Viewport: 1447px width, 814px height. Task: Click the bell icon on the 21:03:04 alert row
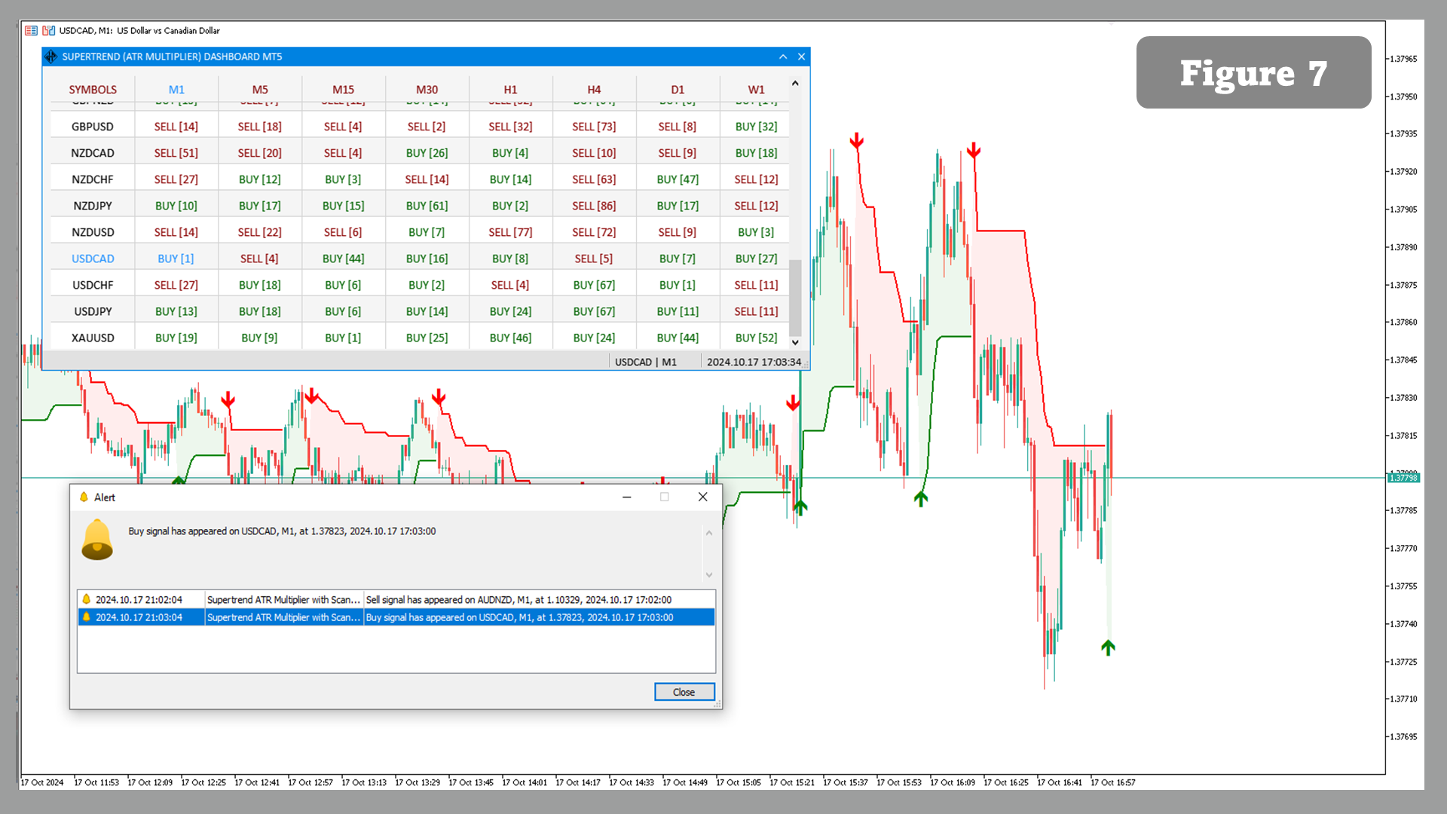(86, 617)
